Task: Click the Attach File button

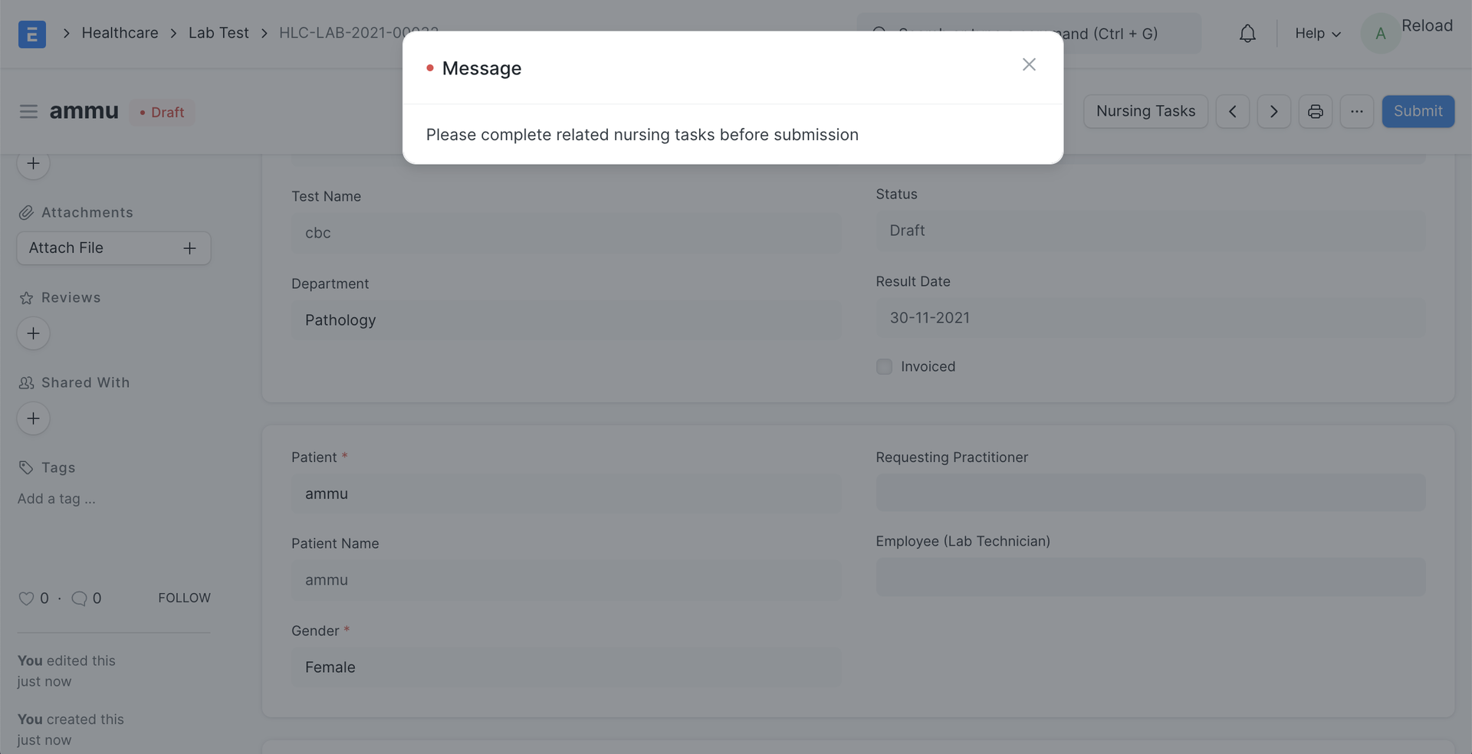Action: [x=113, y=248]
